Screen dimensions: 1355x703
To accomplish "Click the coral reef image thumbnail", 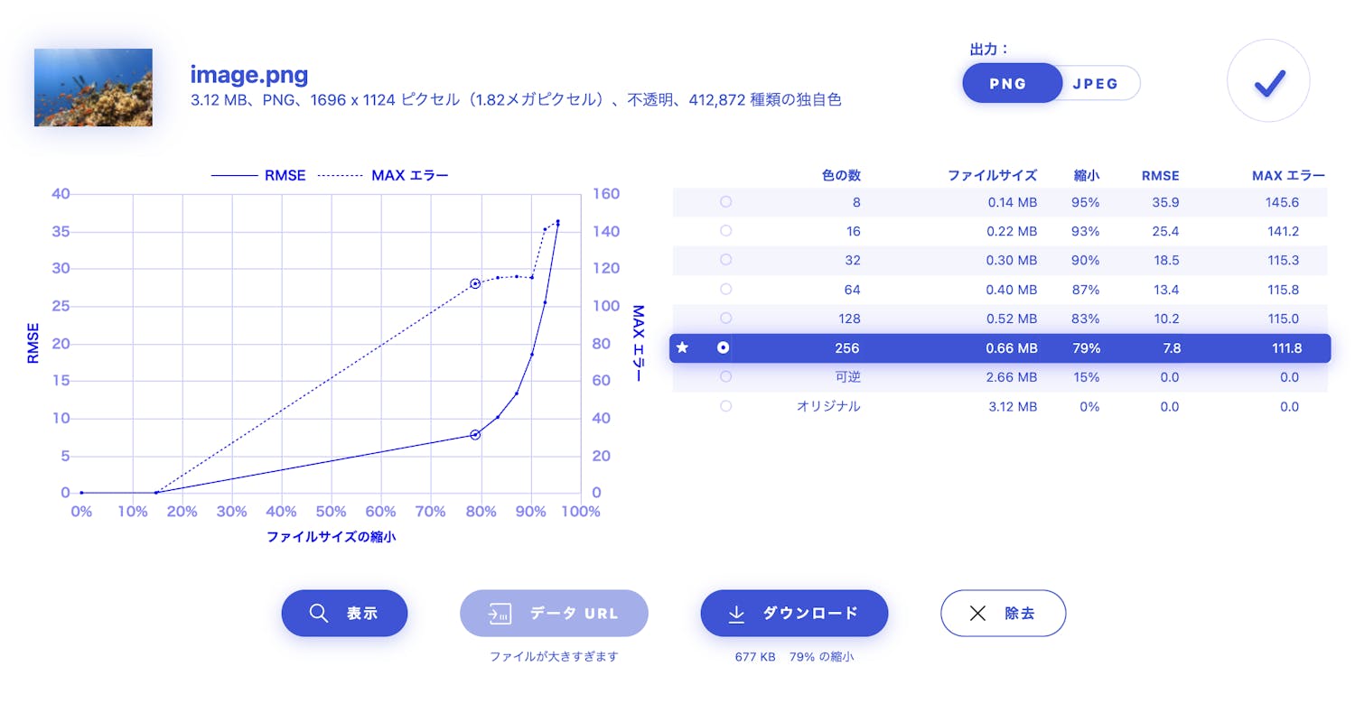I will (x=93, y=88).
